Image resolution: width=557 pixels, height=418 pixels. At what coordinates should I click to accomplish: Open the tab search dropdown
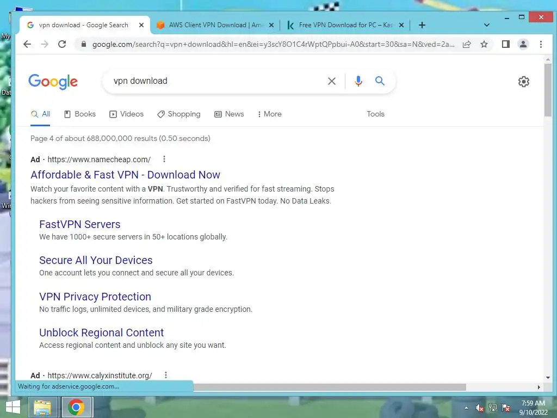[x=487, y=25]
